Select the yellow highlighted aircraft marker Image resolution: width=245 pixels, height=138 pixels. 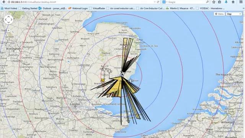[x=103, y=80]
